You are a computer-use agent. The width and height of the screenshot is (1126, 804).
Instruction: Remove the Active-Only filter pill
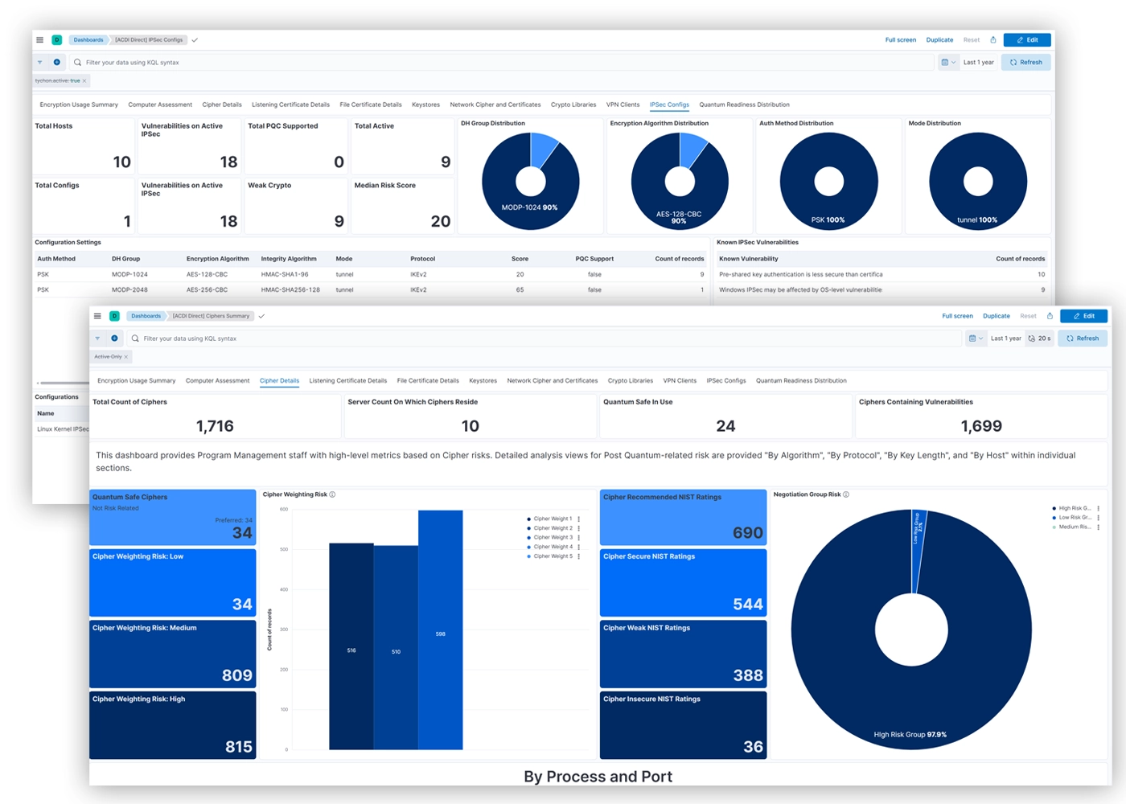[126, 357]
